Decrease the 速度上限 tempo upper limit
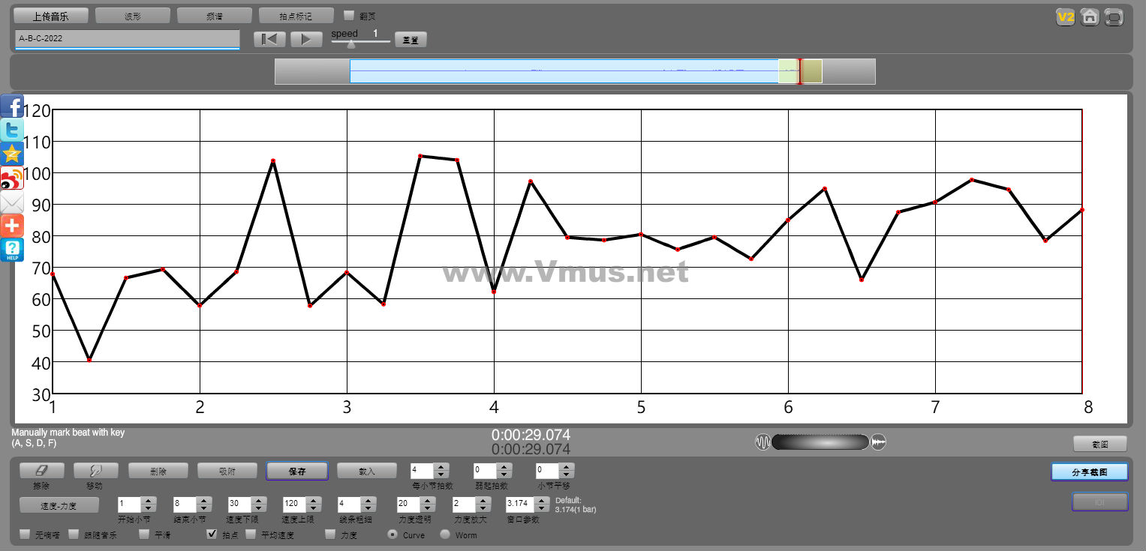Image resolution: width=1146 pixels, height=551 pixels. [x=314, y=509]
